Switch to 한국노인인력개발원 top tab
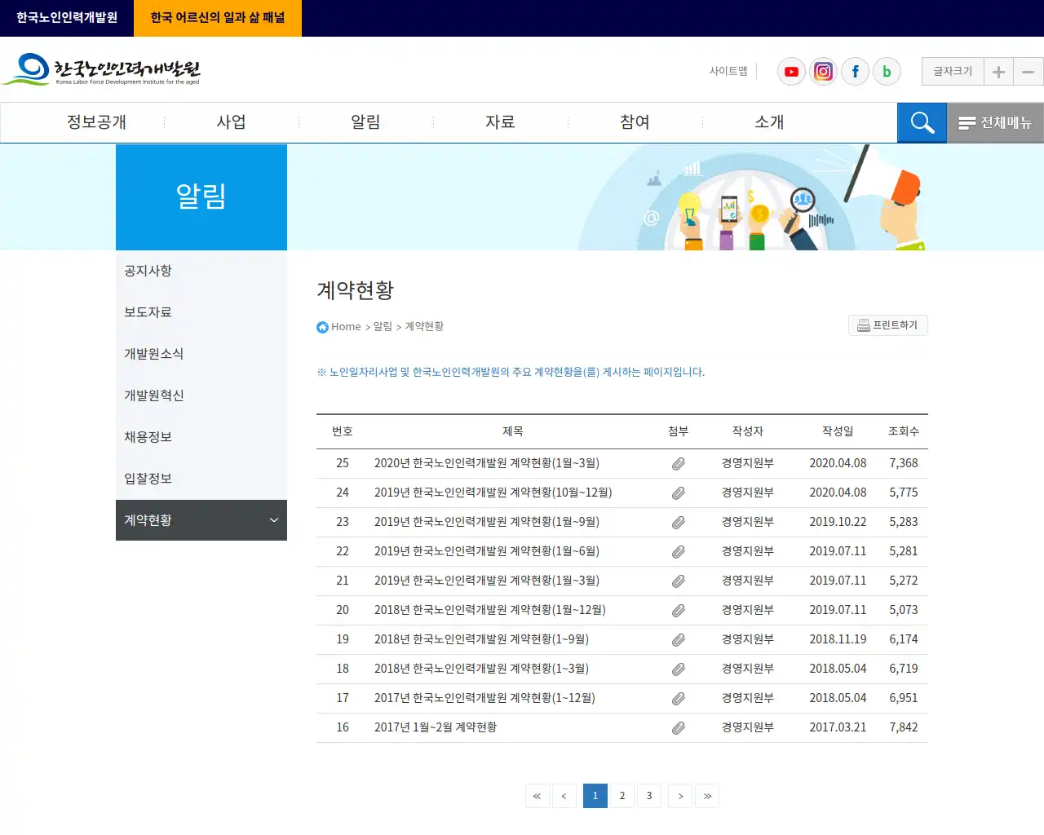 pyautogui.click(x=67, y=18)
